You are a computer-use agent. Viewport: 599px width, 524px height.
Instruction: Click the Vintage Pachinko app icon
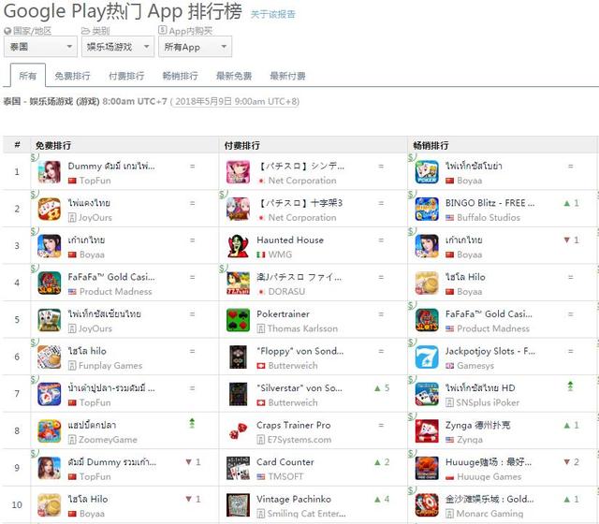point(238,505)
